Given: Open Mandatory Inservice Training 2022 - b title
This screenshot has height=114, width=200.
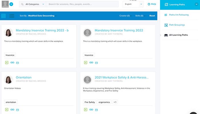Looking at the screenshot, I should coord(42,30).
